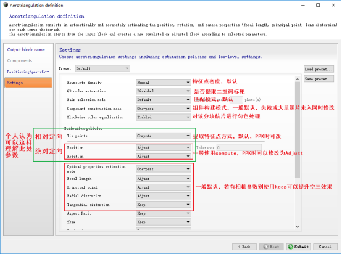Minimize the Aerotriangulation definition window
This screenshot has width=342, height=254.
tap(303, 5)
